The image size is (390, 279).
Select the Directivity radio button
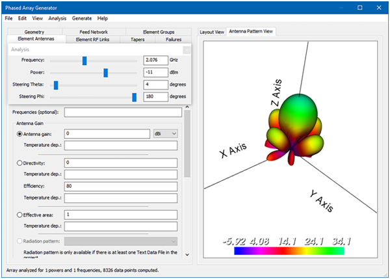(x=19, y=163)
